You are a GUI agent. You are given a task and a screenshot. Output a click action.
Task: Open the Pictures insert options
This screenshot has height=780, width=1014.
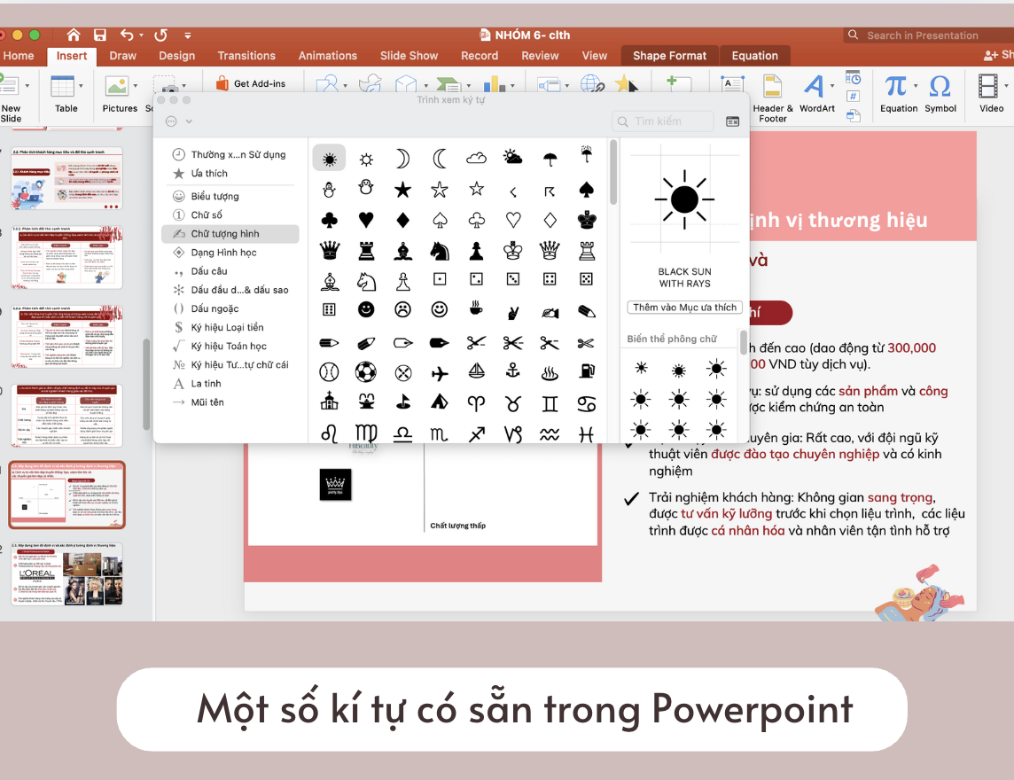[119, 96]
